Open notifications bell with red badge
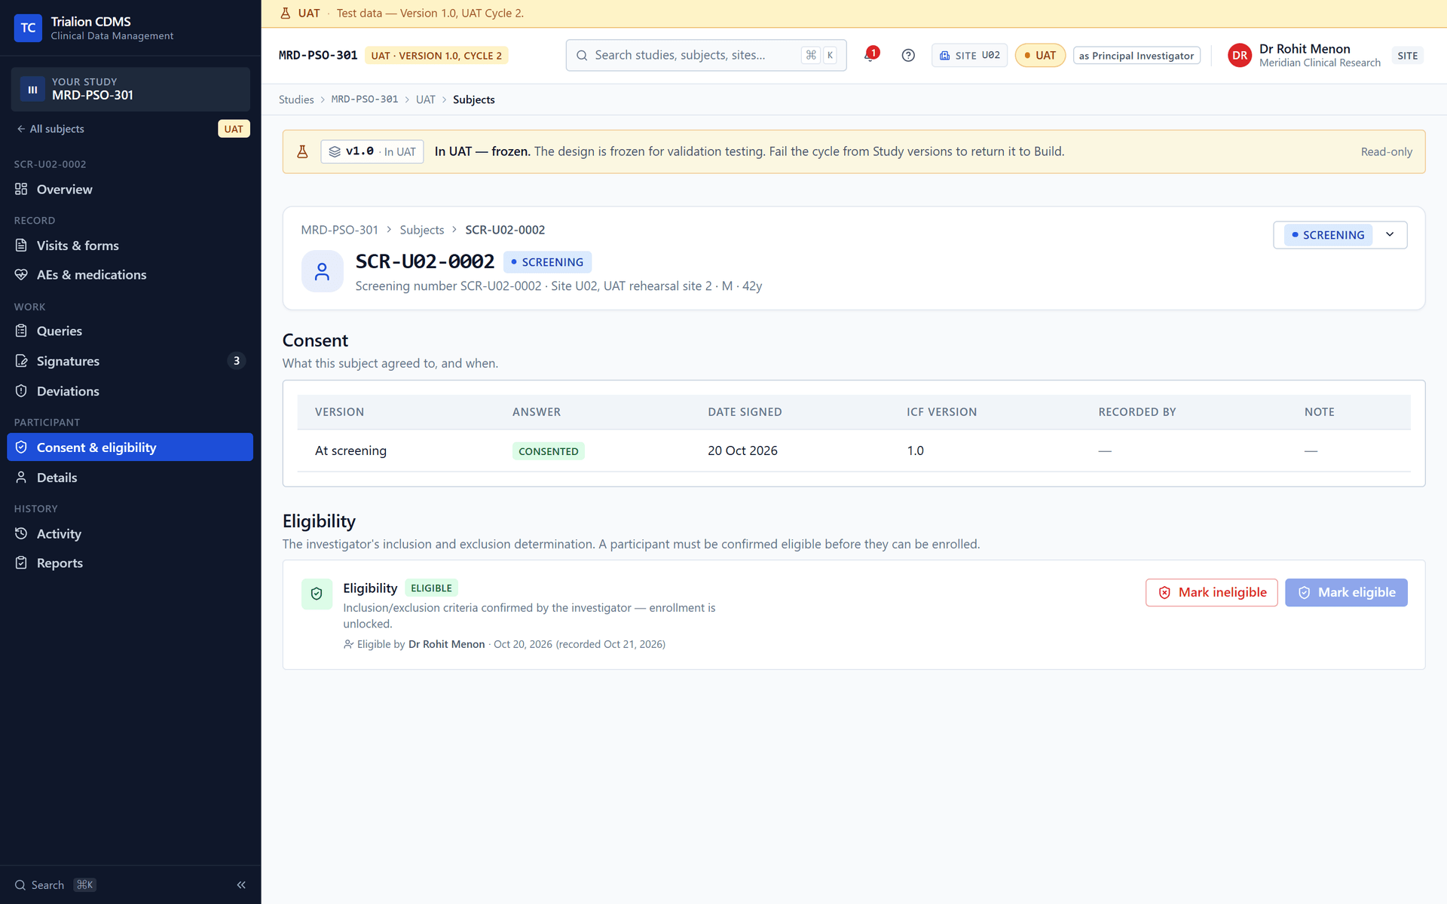Screen dimensions: 1447x904 870,55
